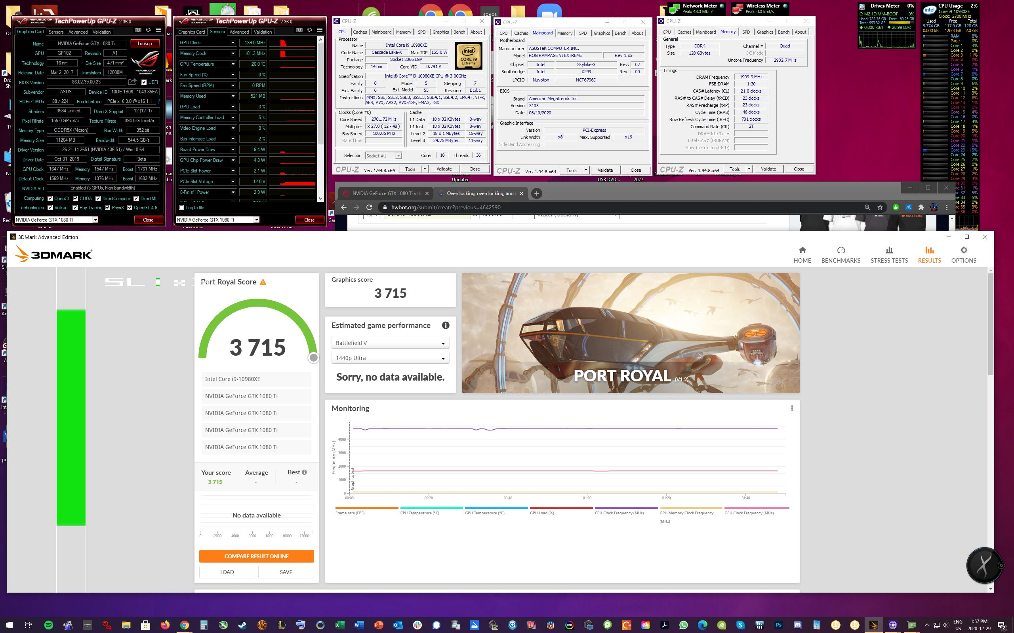
Task: Open Tools dropdown arrow in first CPU-Z window
Action: point(425,169)
